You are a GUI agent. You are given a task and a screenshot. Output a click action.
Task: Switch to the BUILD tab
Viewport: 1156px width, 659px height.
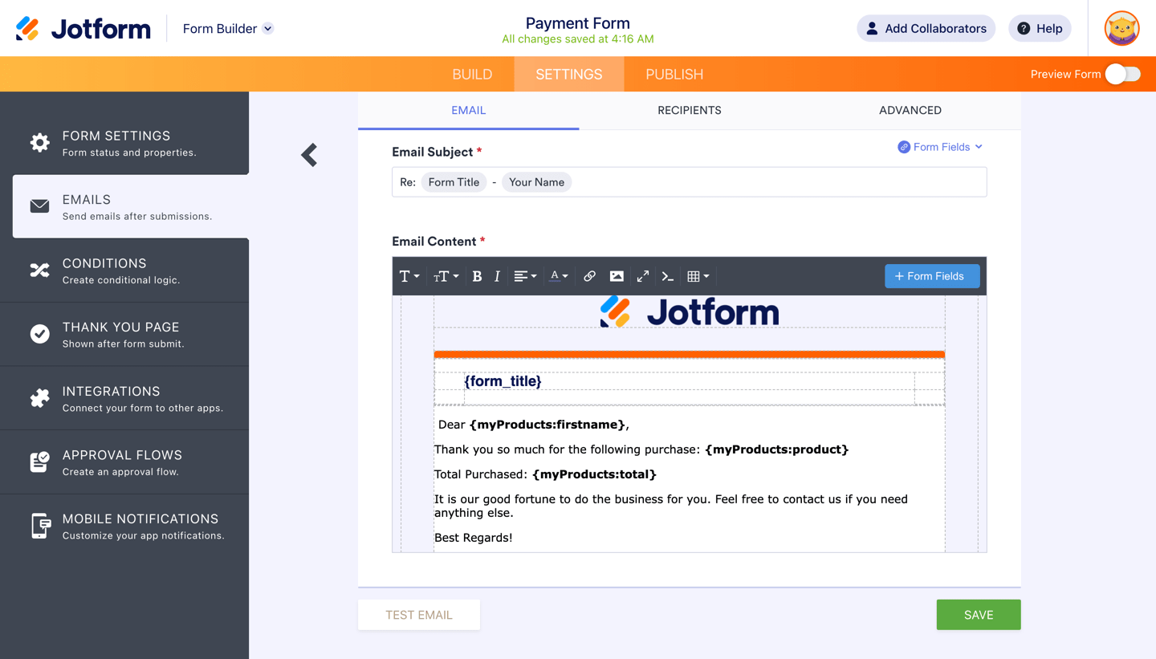(x=472, y=74)
